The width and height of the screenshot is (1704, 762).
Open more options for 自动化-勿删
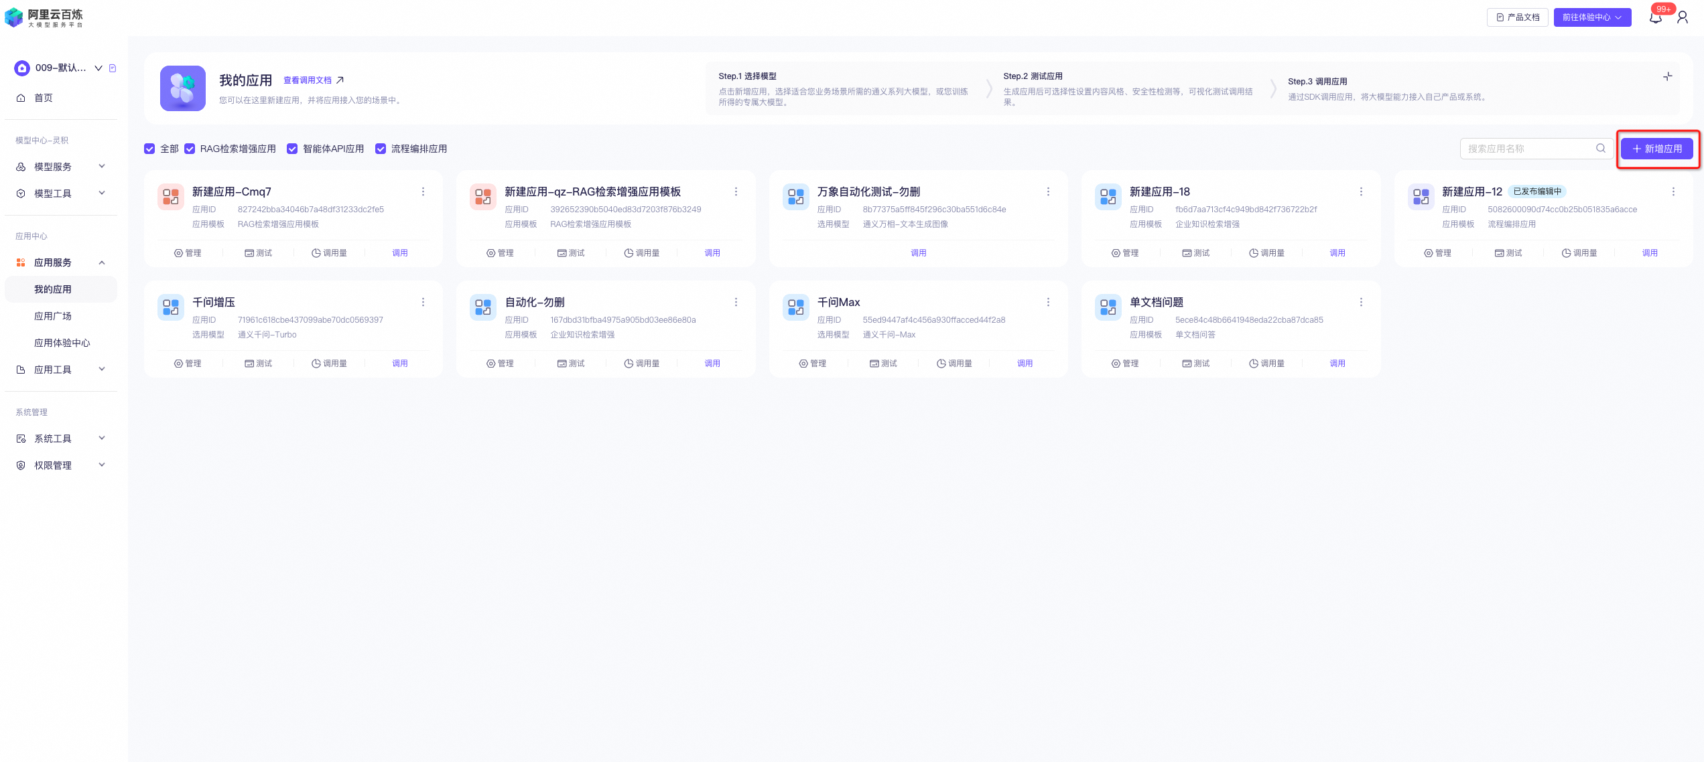click(736, 303)
